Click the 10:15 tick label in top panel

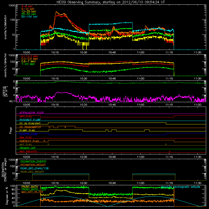55,53
